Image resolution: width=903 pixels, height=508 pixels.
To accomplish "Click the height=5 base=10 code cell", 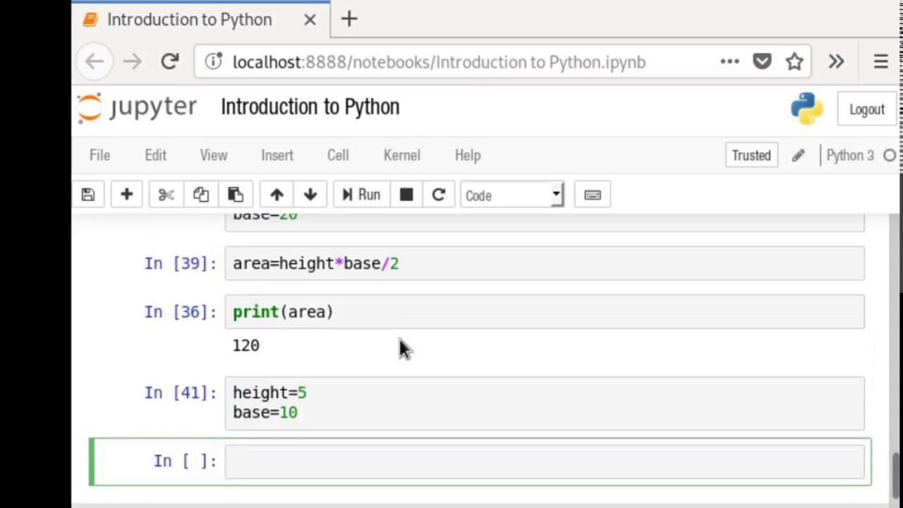I will pos(545,403).
